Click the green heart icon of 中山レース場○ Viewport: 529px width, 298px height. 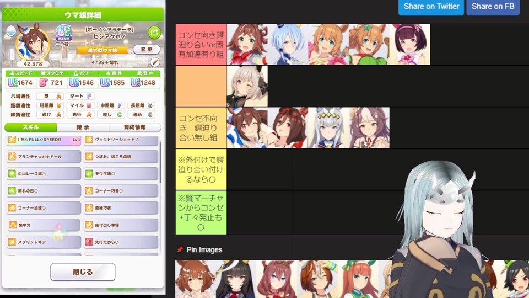coord(12,174)
